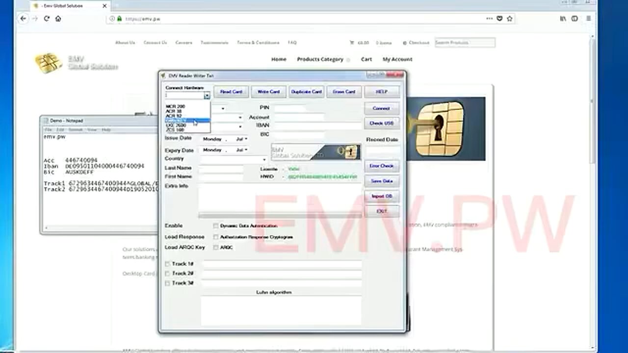Click the Search Products field
The width and height of the screenshot is (628, 353).
click(x=465, y=43)
